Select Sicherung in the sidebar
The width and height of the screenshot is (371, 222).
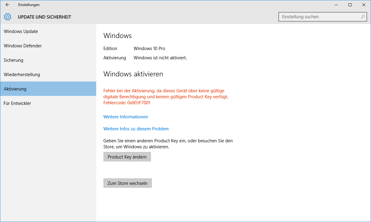(48, 60)
